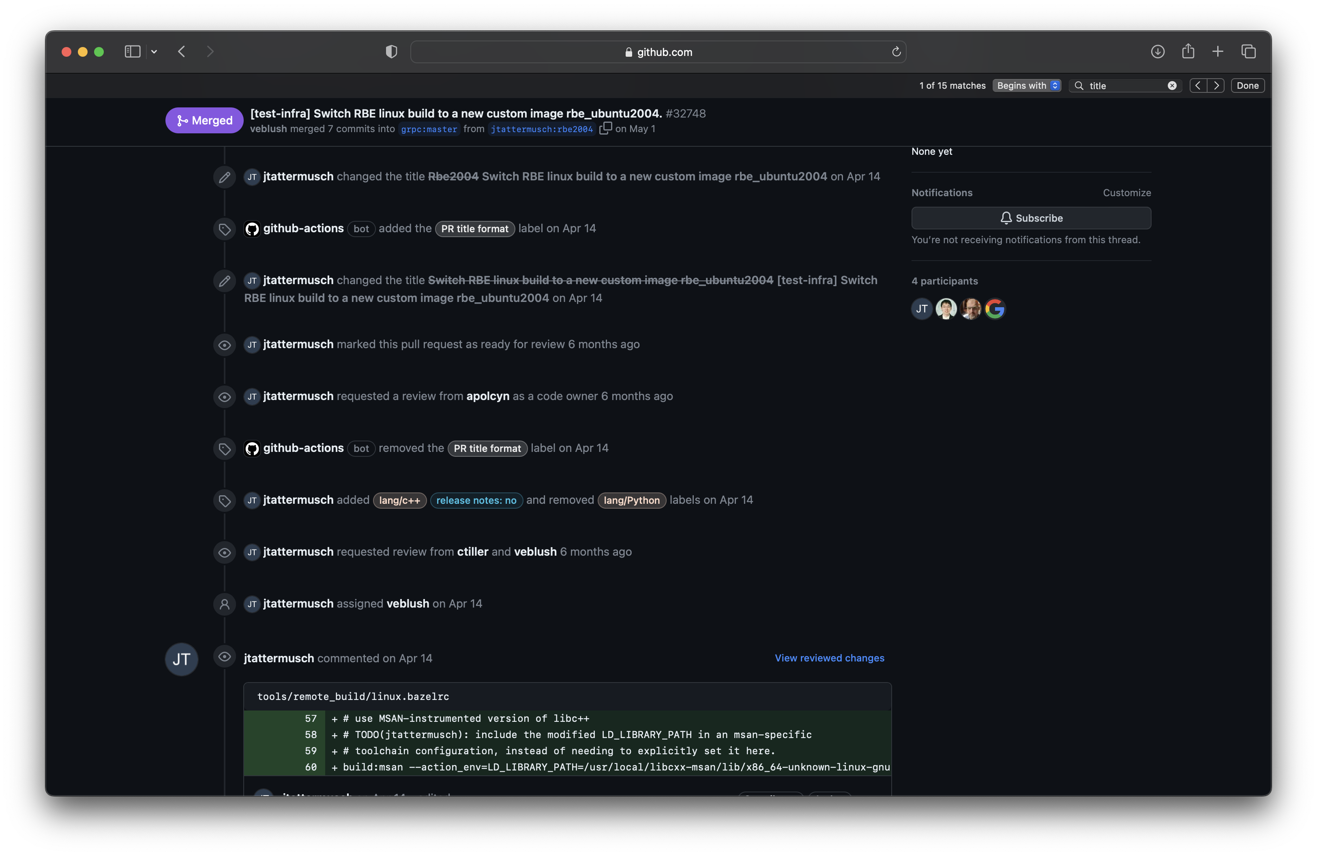Toggle the Safari sidebar icon
1317x856 pixels.
pyautogui.click(x=132, y=51)
